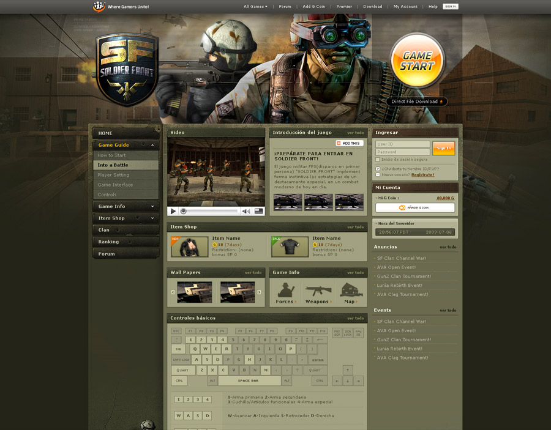
Task: Open the Forum link in top navigation
Action: coord(285,6)
